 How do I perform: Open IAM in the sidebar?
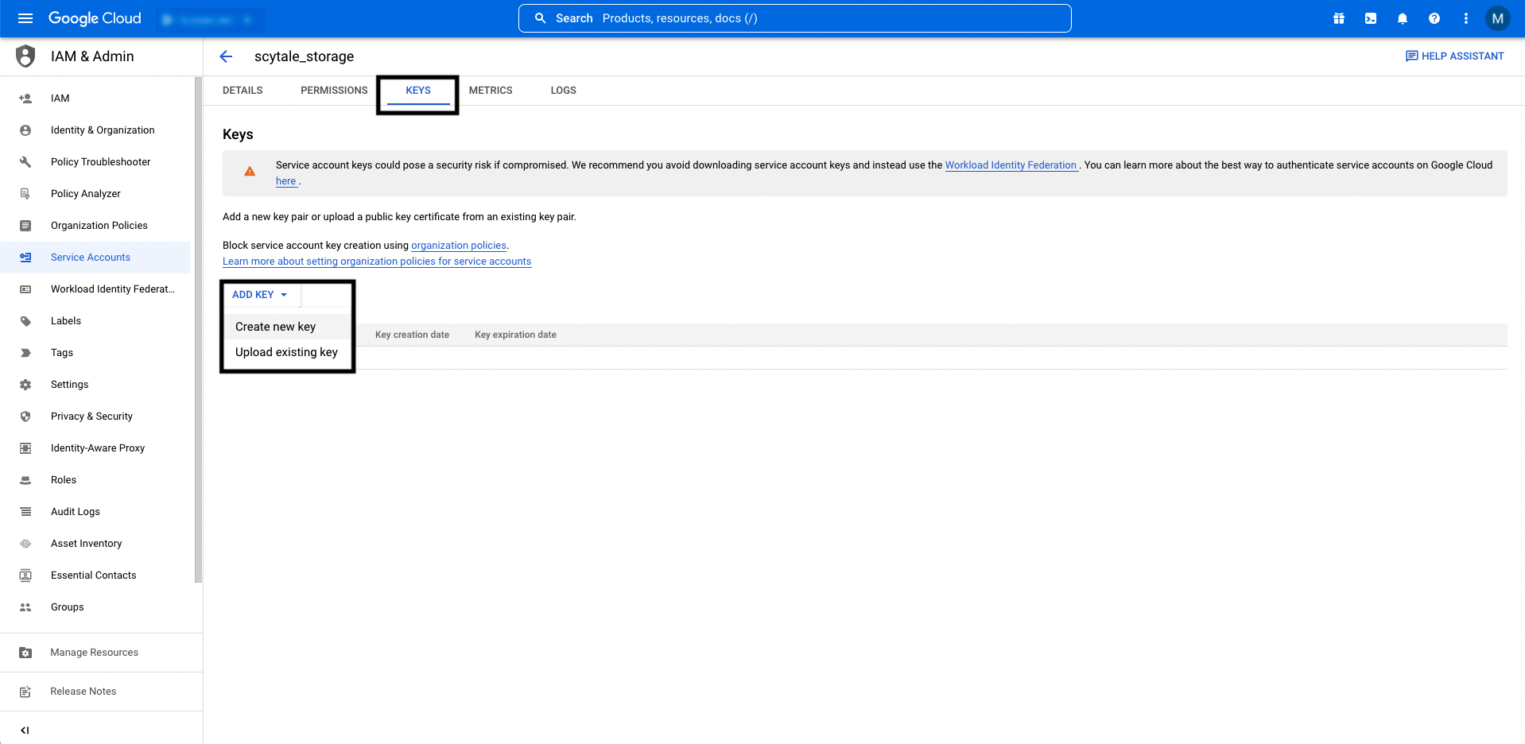(60, 99)
